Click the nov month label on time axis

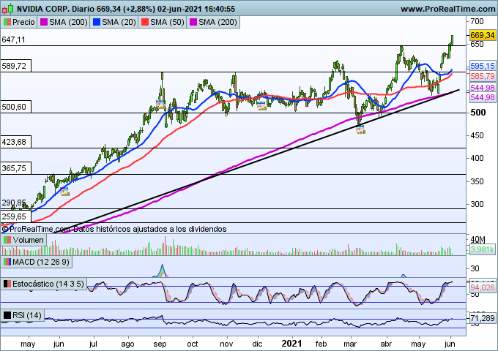pos(226,344)
